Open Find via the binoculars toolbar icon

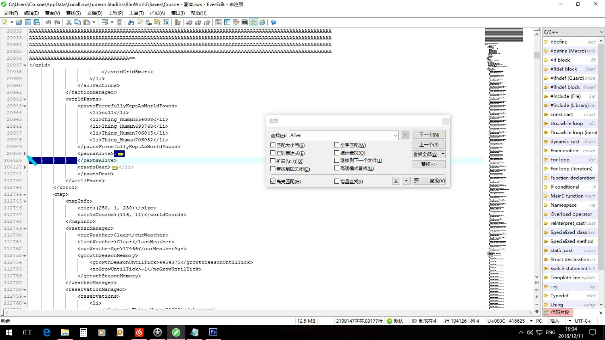pos(131,23)
